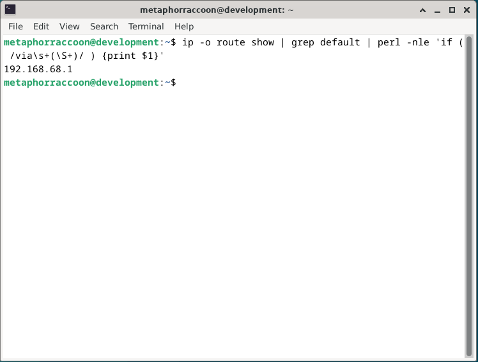The height and width of the screenshot is (362, 478).
Task: Click the vertical scrollbar on the right
Action: pos(469,192)
